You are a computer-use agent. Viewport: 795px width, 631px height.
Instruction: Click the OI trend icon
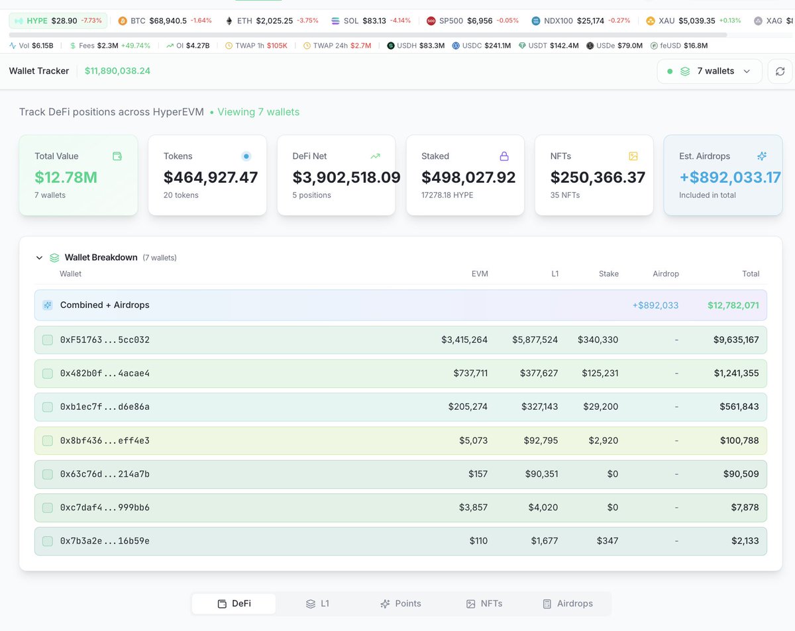(170, 46)
